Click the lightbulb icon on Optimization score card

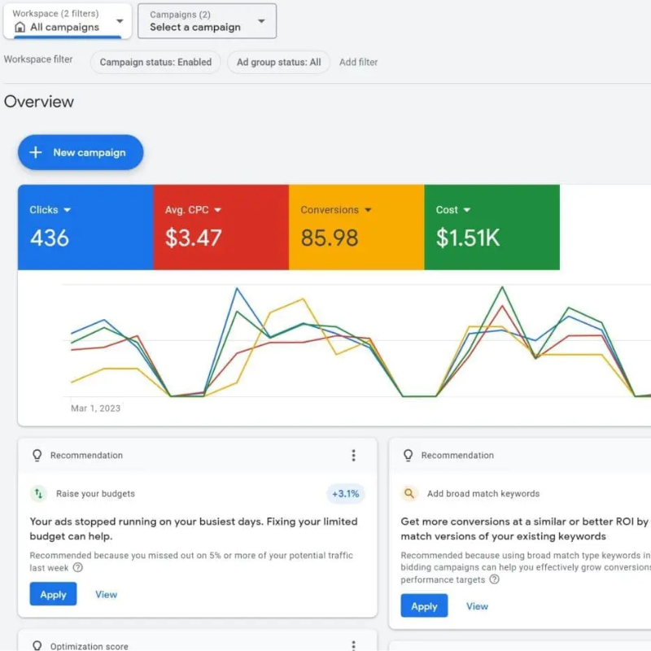(x=37, y=646)
